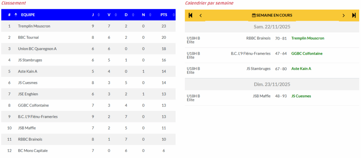Open GGBC Colfontaine match link
The width and height of the screenshot is (361, 158).
pos(307,54)
